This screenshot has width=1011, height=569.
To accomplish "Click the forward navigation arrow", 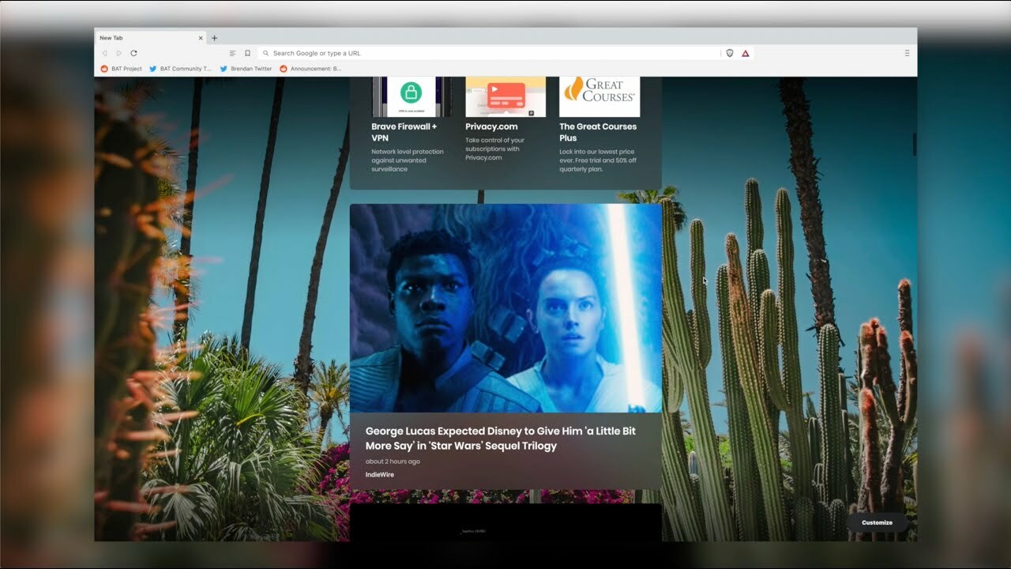I will click(x=119, y=53).
